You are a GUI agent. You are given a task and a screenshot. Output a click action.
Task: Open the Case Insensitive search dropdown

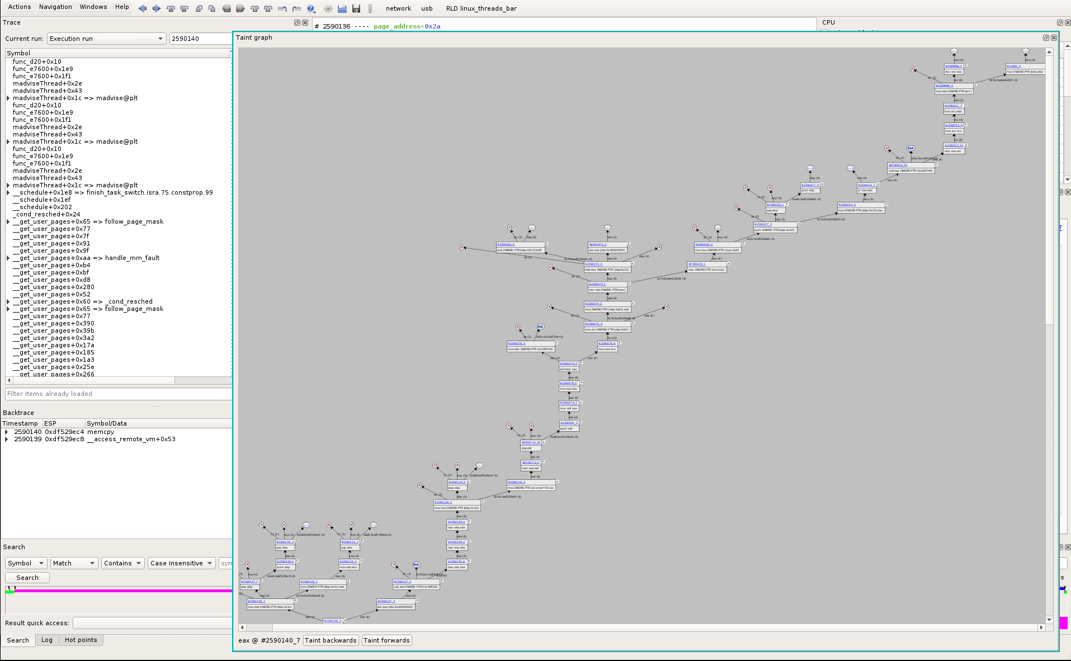point(181,563)
